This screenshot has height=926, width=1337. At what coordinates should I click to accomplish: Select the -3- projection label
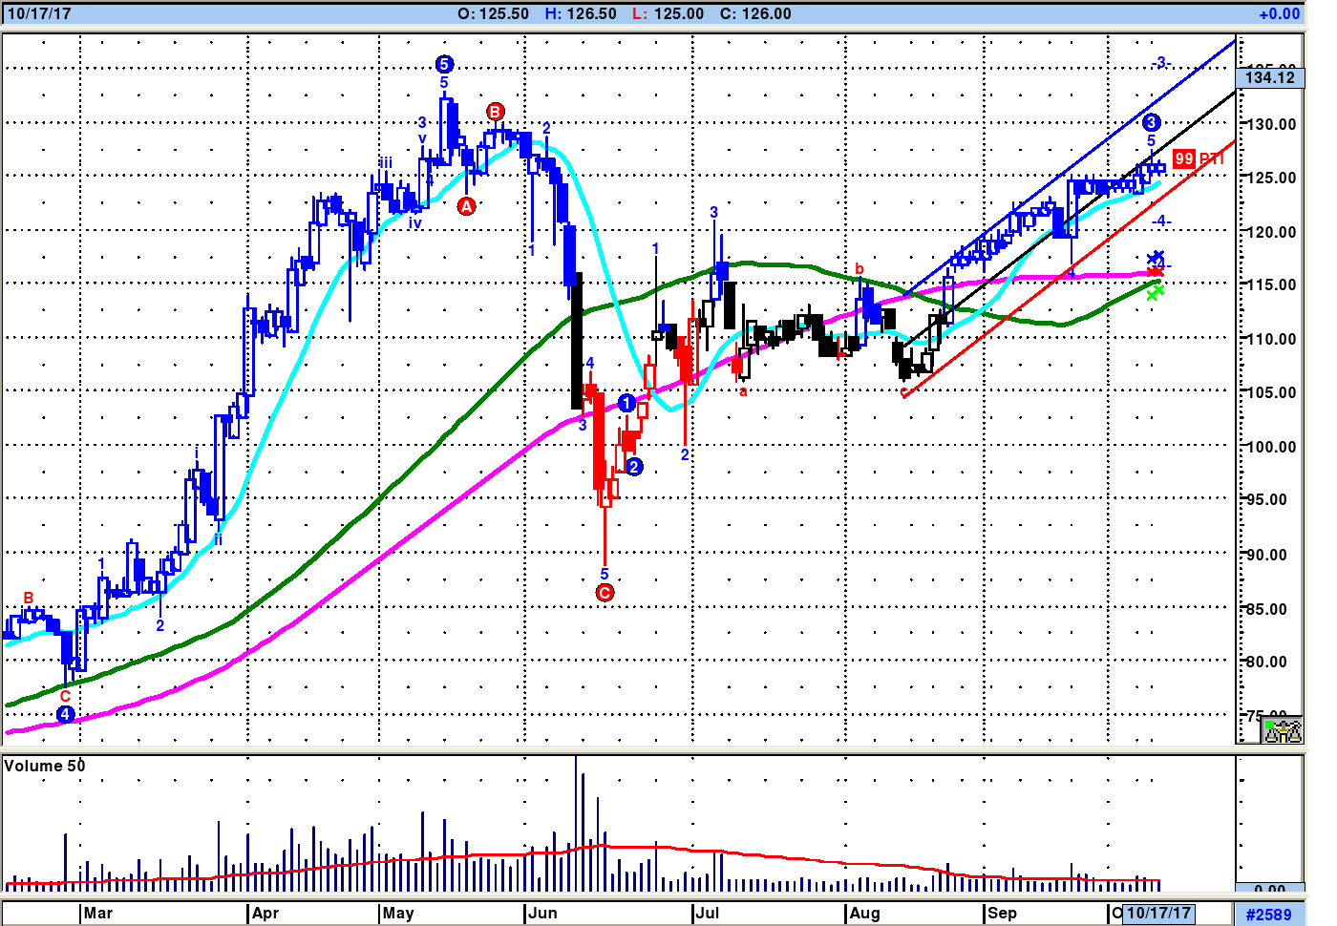coord(1160,63)
